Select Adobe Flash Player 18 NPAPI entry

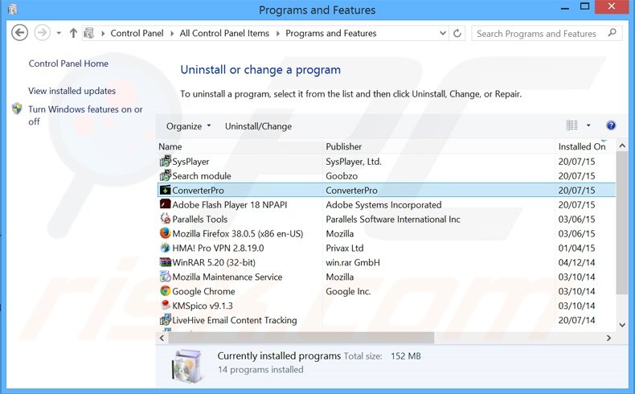[x=230, y=205]
